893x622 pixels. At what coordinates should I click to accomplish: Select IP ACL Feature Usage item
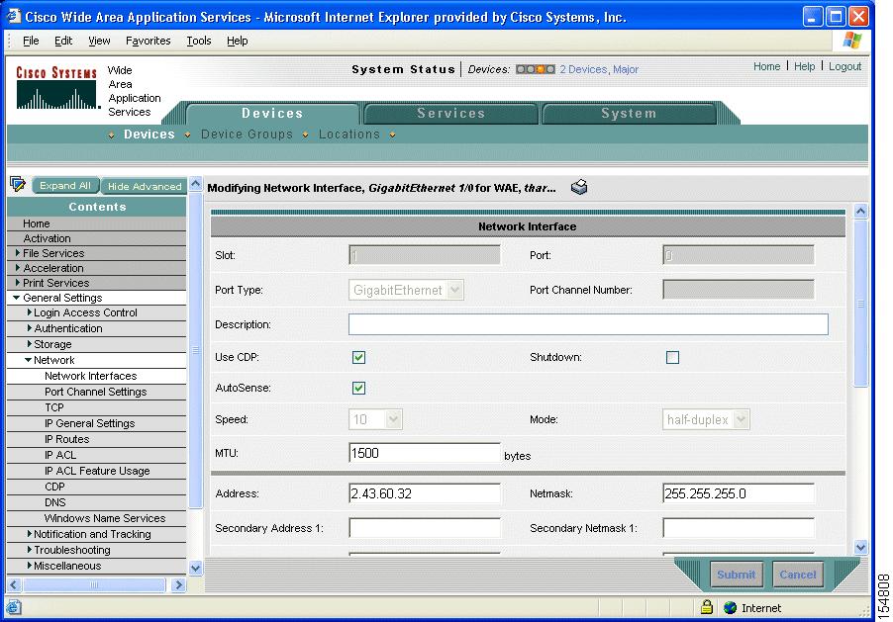tap(96, 471)
